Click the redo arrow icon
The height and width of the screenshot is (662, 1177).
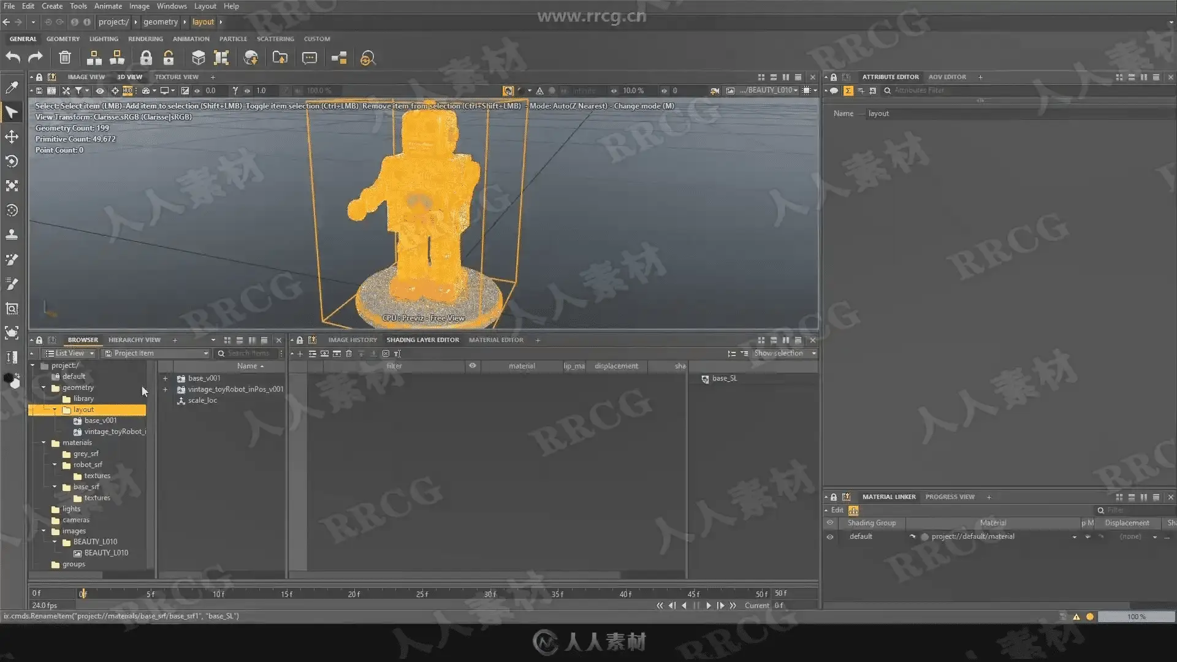pyautogui.click(x=36, y=58)
